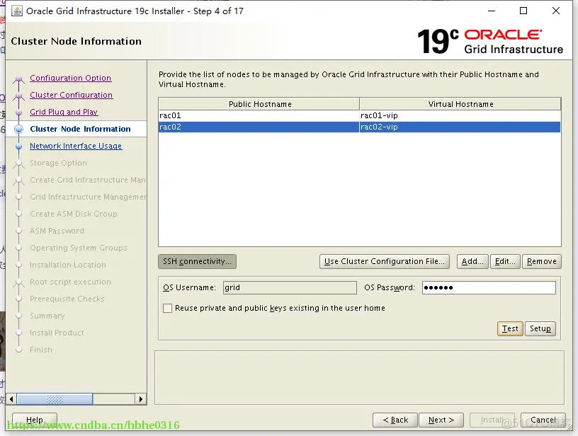Click the Cluster Node Information step bullet

click(x=19, y=129)
